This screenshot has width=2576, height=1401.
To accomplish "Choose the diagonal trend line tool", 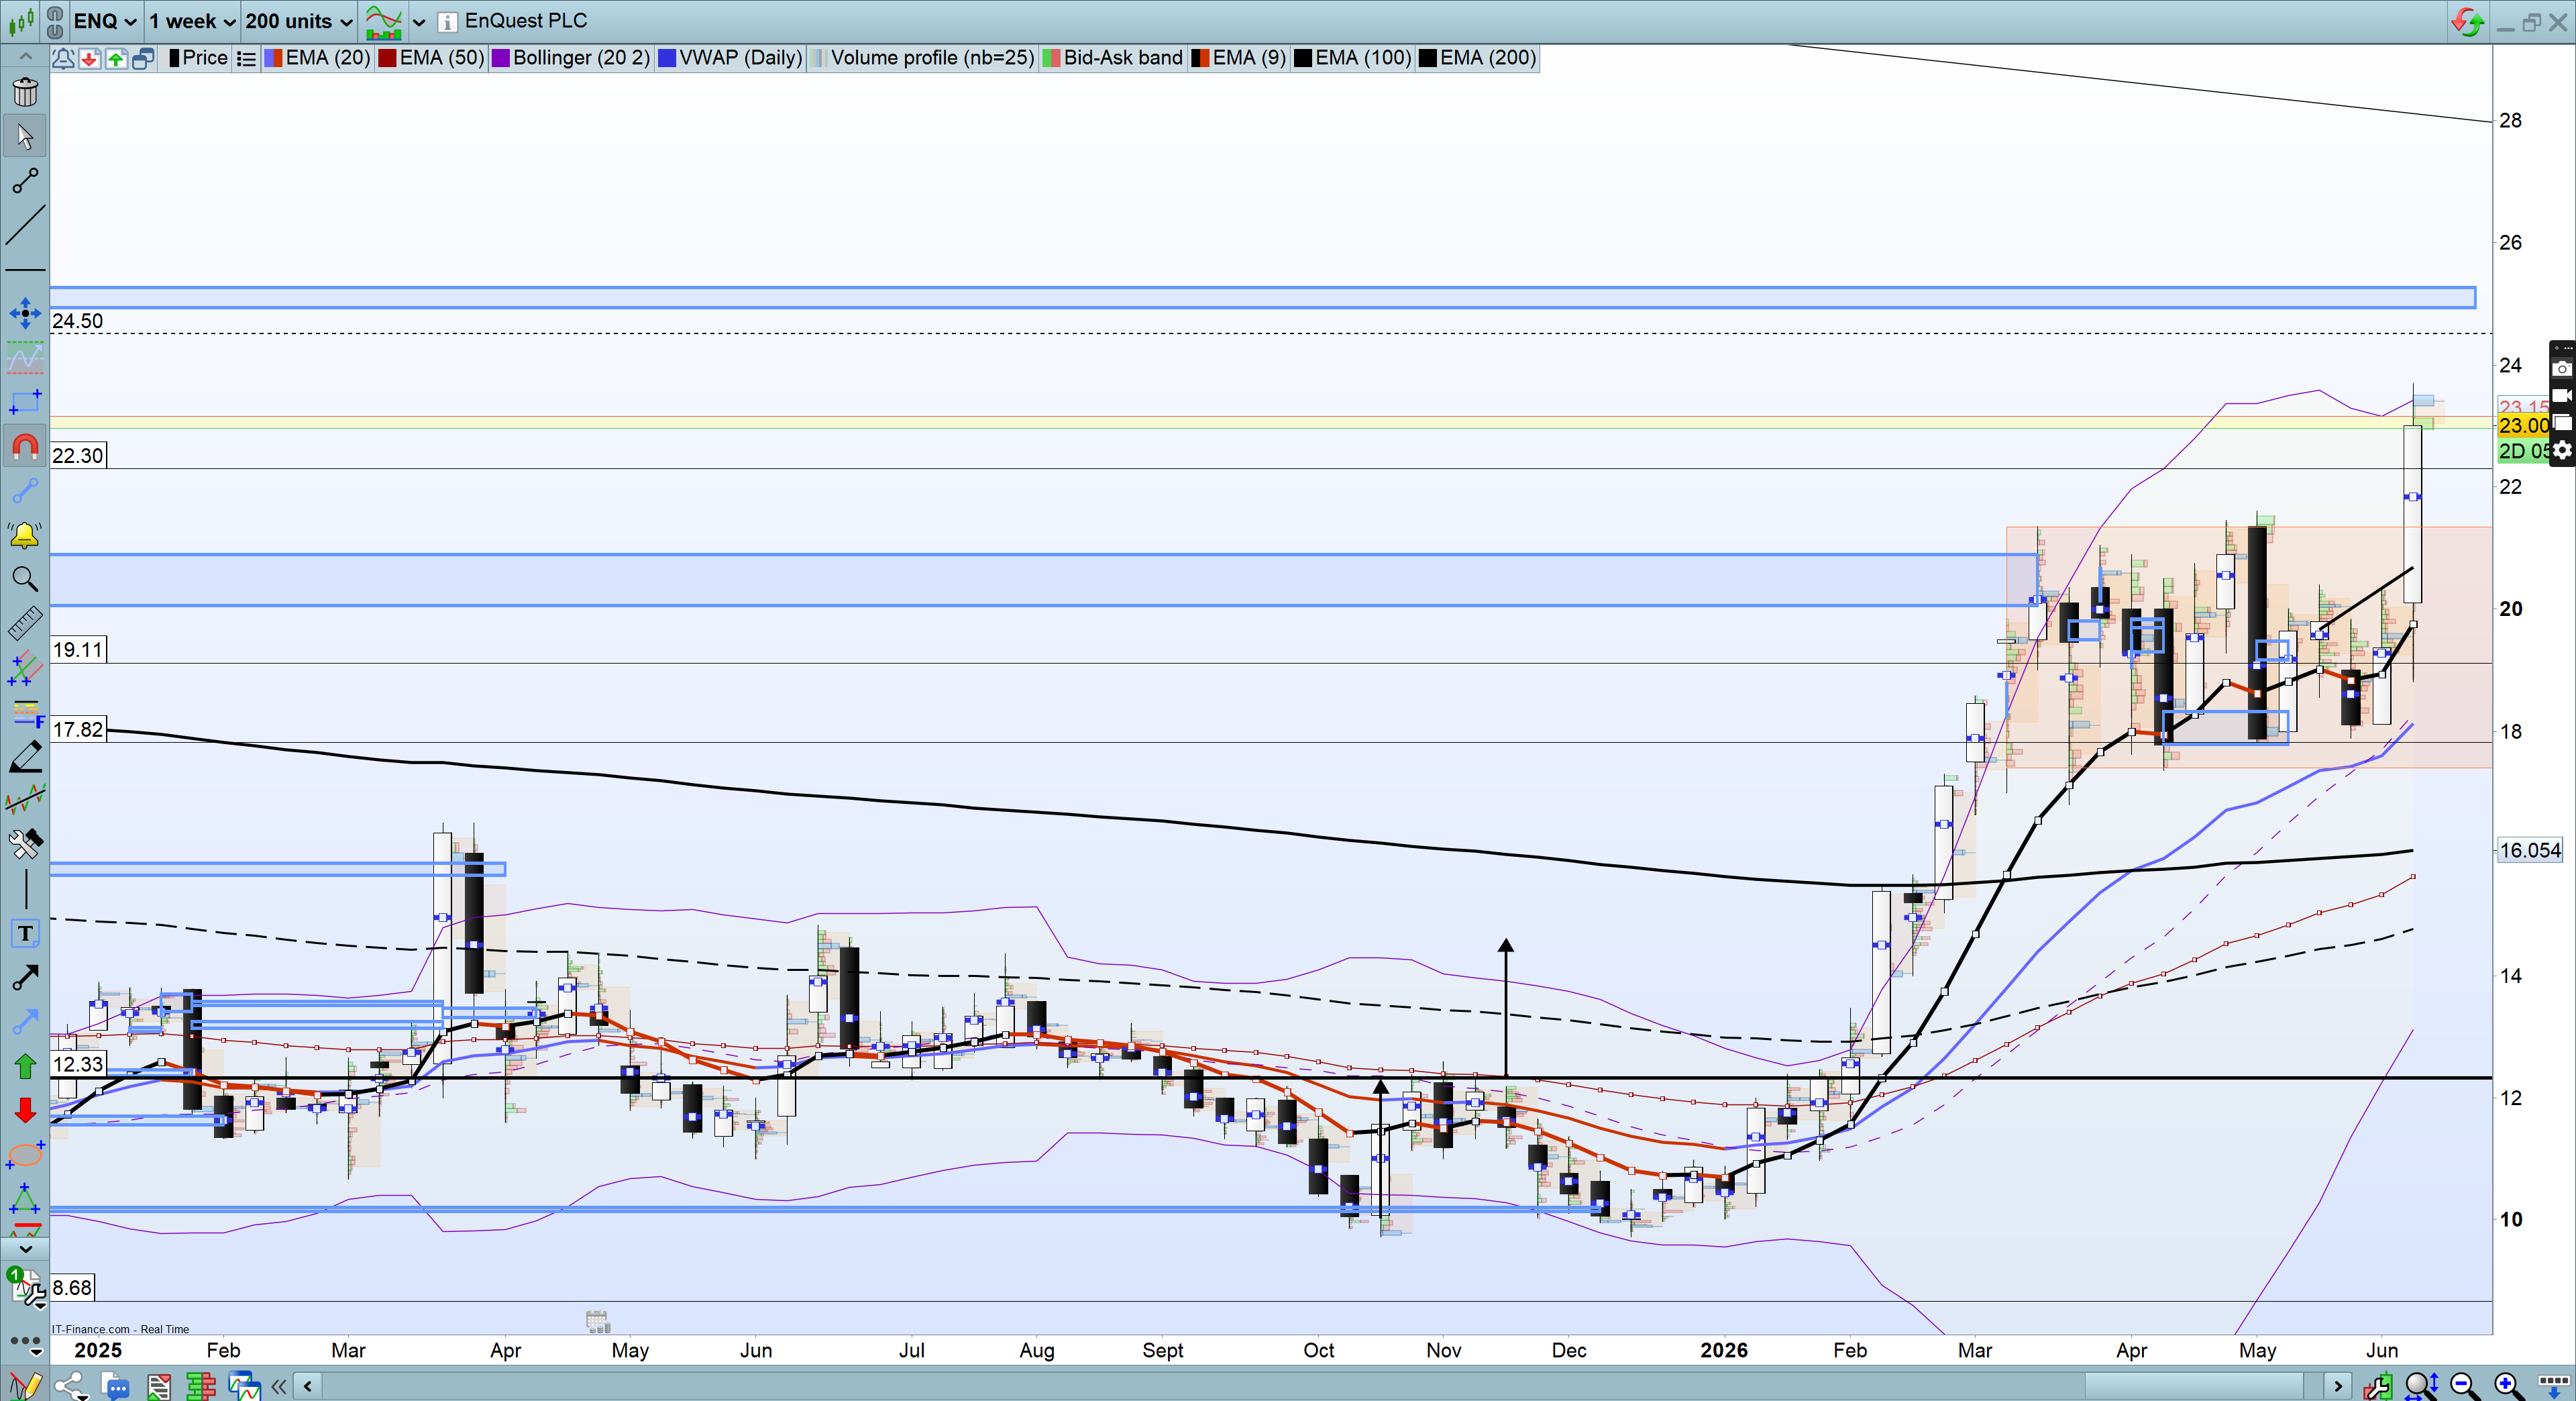I will click(25, 225).
